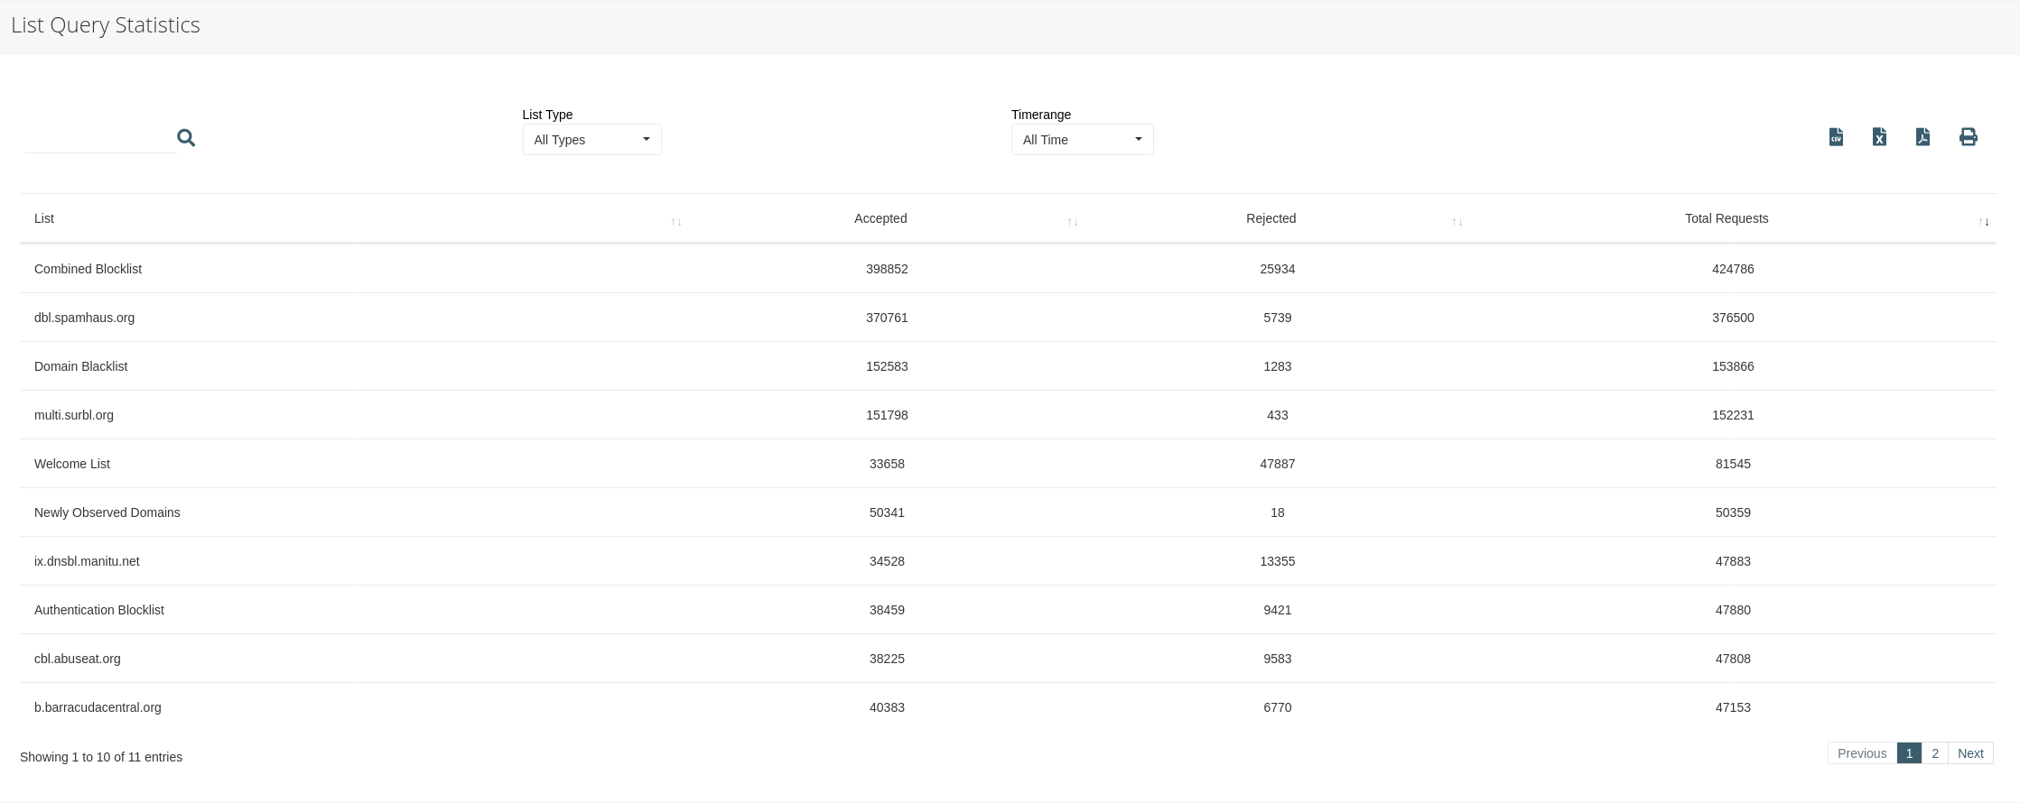Viewport: 2020px width, 803px height.
Task: Select ix.dnsbl.manitu.net list name
Action: pos(87,561)
